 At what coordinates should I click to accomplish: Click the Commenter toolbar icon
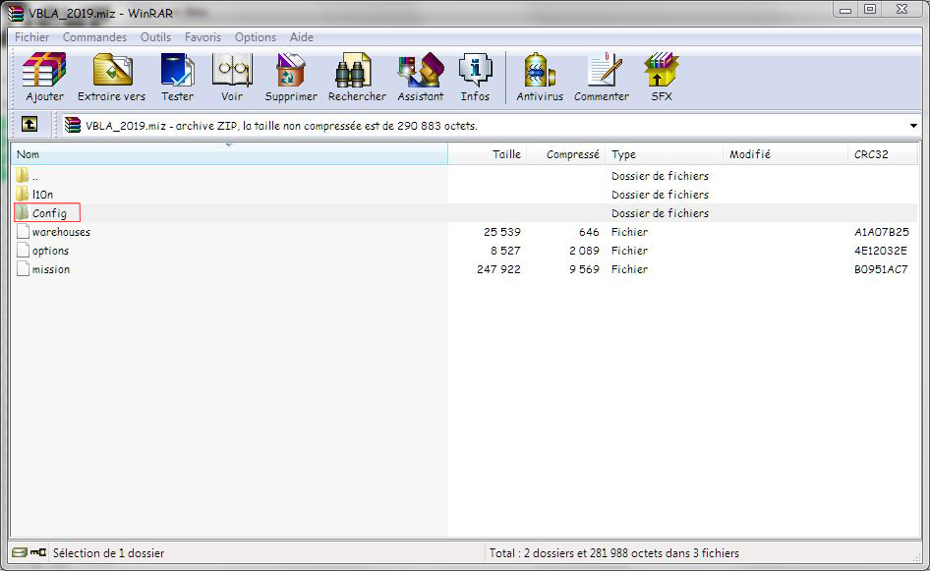tap(601, 77)
